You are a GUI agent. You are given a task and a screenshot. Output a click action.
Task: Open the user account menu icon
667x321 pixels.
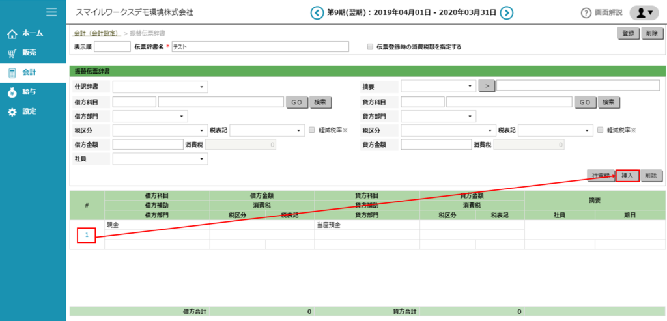pos(644,12)
